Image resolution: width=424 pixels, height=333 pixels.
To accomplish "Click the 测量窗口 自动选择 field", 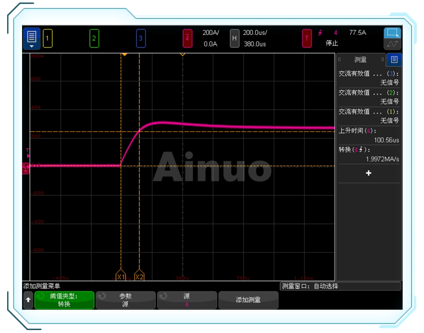I will (340, 286).
